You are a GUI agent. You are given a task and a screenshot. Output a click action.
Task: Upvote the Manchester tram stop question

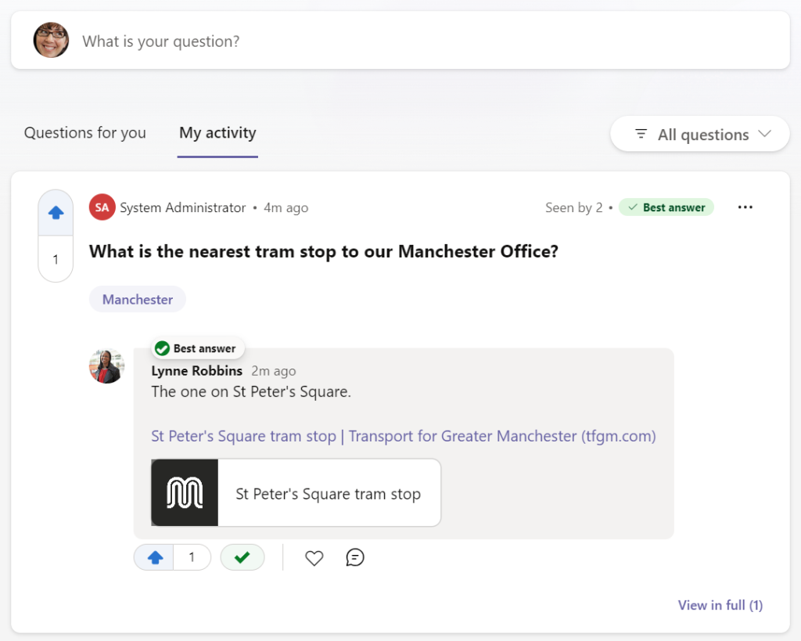click(x=56, y=213)
